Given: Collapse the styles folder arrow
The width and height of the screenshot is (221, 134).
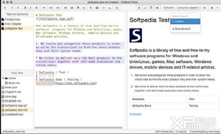Looking at the screenshot, I should [3, 78].
